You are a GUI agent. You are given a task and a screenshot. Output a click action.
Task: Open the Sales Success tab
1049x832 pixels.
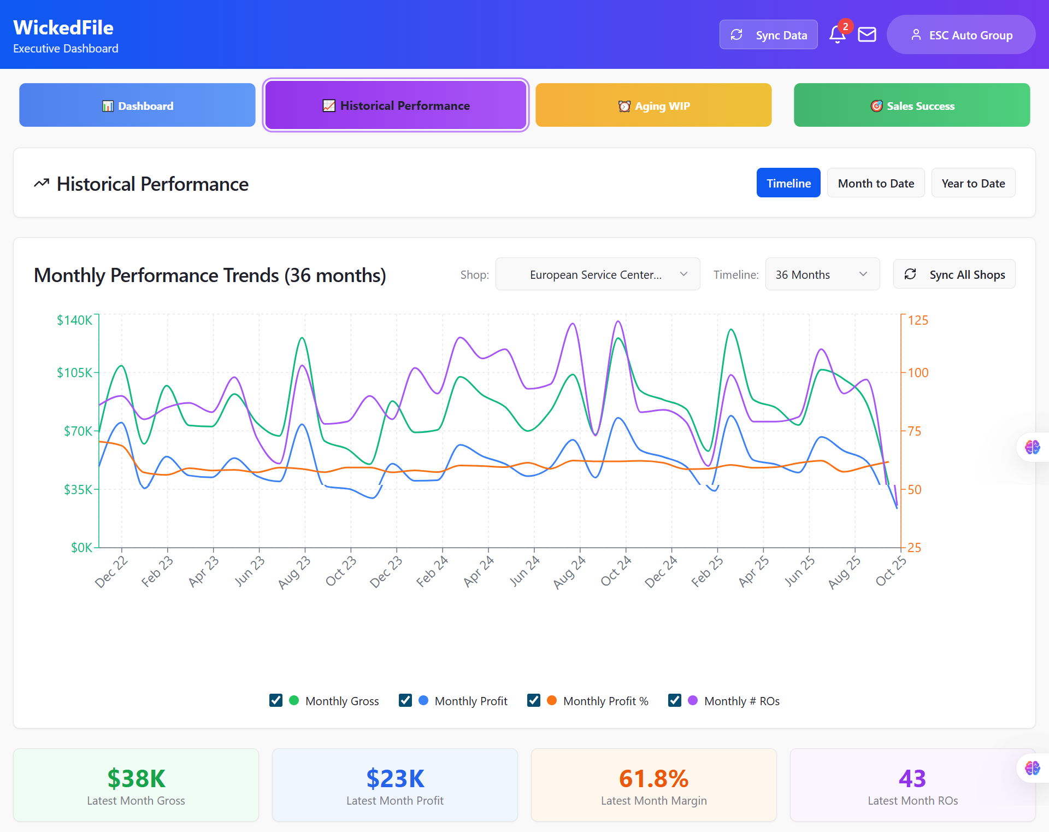(x=911, y=106)
